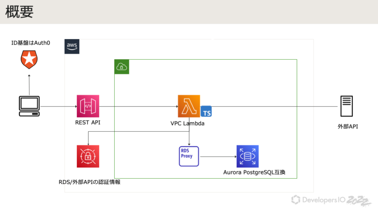Select the client computer icon
The image size is (378, 213).
click(30, 106)
